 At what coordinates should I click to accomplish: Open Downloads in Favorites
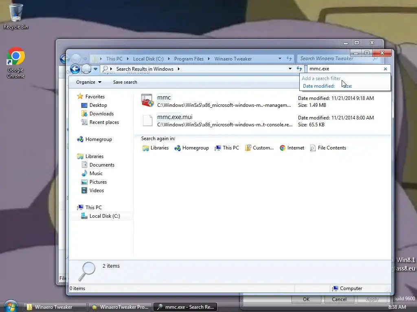coord(101,114)
